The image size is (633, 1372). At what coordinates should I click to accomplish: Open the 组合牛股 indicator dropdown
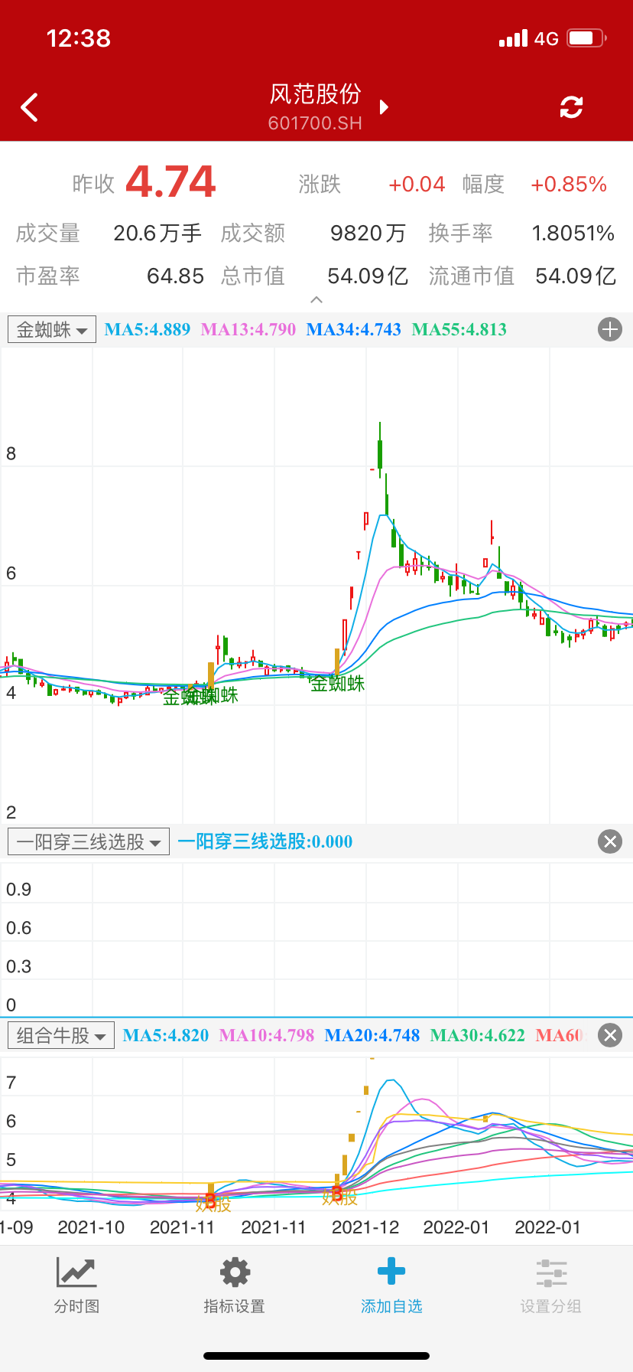pyautogui.click(x=61, y=1036)
